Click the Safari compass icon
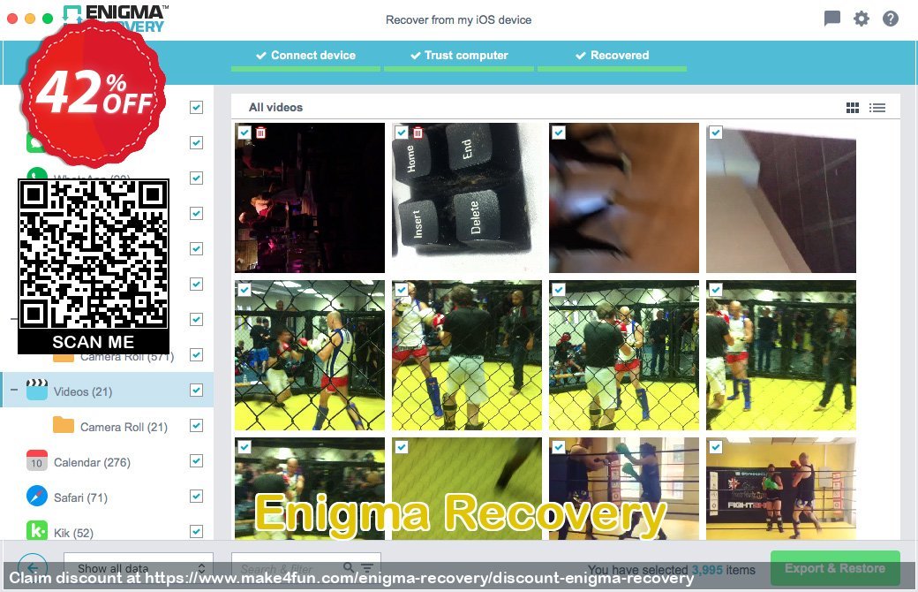Image resolution: width=918 pixels, height=592 pixels. pyautogui.click(x=37, y=496)
